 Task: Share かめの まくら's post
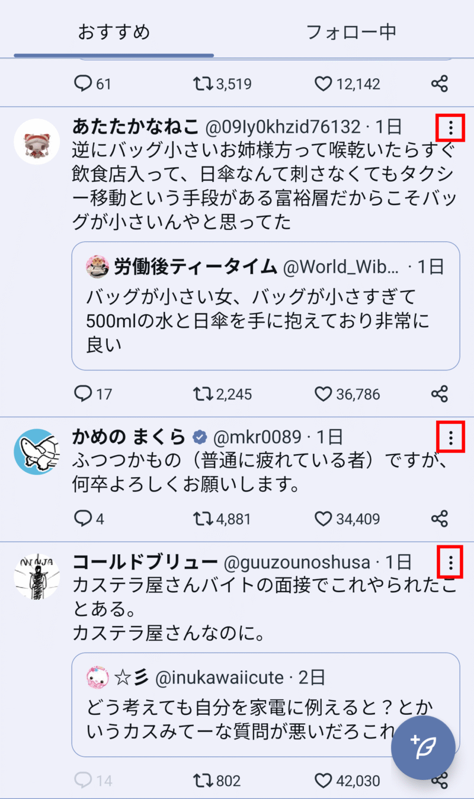point(439,519)
